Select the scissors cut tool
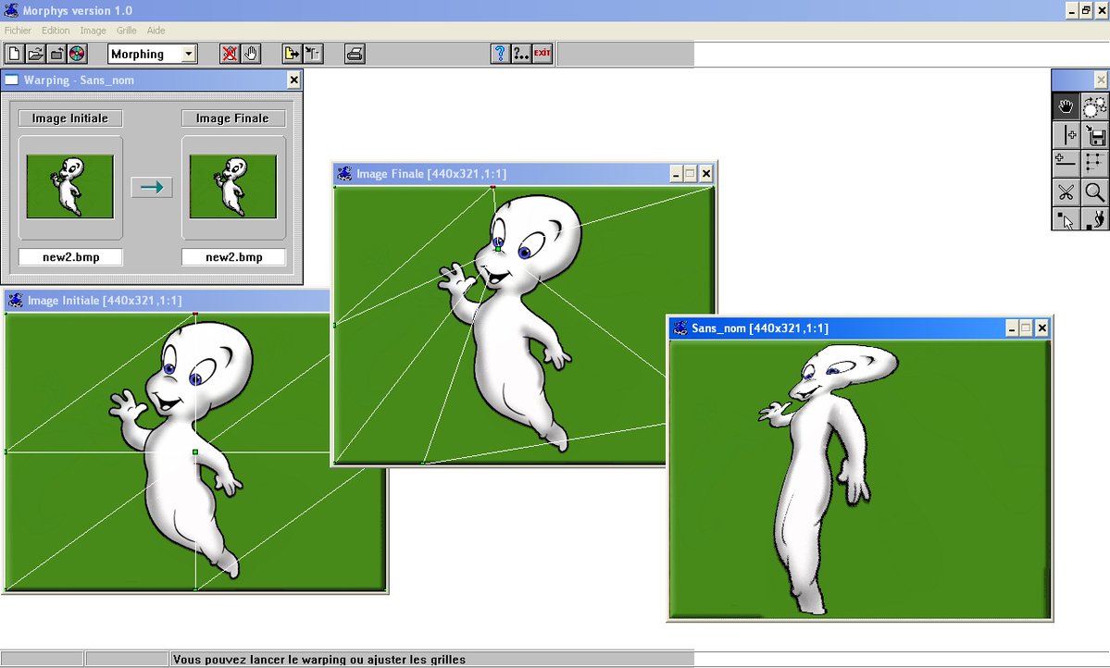Image resolution: width=1110 pixels, height=668 pixels. click(1066, 192)
